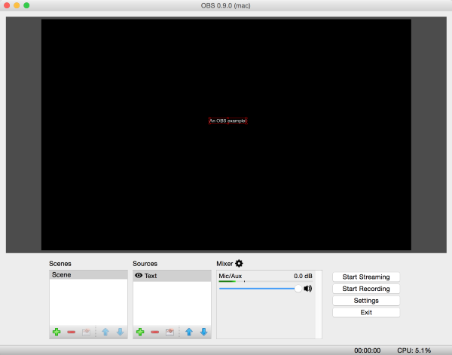Move the selected source up
This screenshot has width=452, height=355.
[x=189, y=332]
